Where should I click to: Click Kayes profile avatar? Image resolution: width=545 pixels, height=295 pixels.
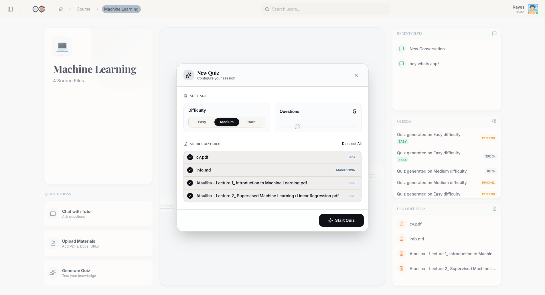533,9
